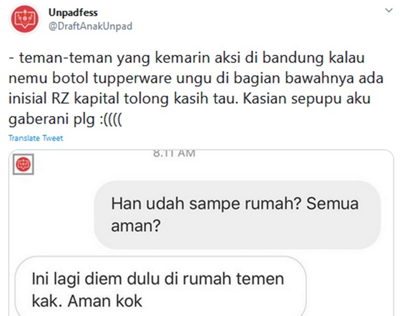Image resolution: width=401 pixels, height=316 pixels.
Task: Open the embedded chat screenshot image
Action: [x=201, y=233]
